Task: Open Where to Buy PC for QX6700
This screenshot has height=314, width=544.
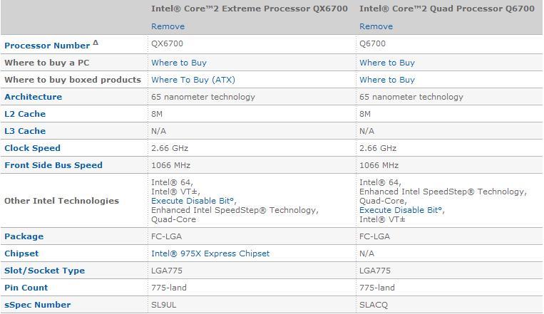Action: pyautogui.click(x=179, y=63)
